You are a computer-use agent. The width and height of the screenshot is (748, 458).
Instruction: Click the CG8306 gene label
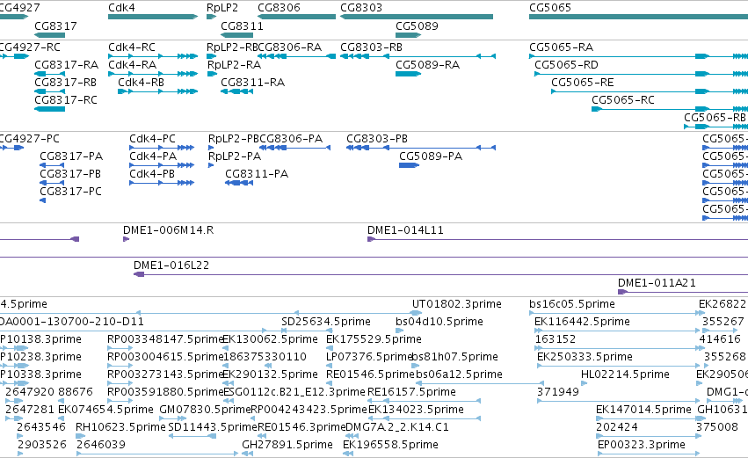(x=279, y=8)
